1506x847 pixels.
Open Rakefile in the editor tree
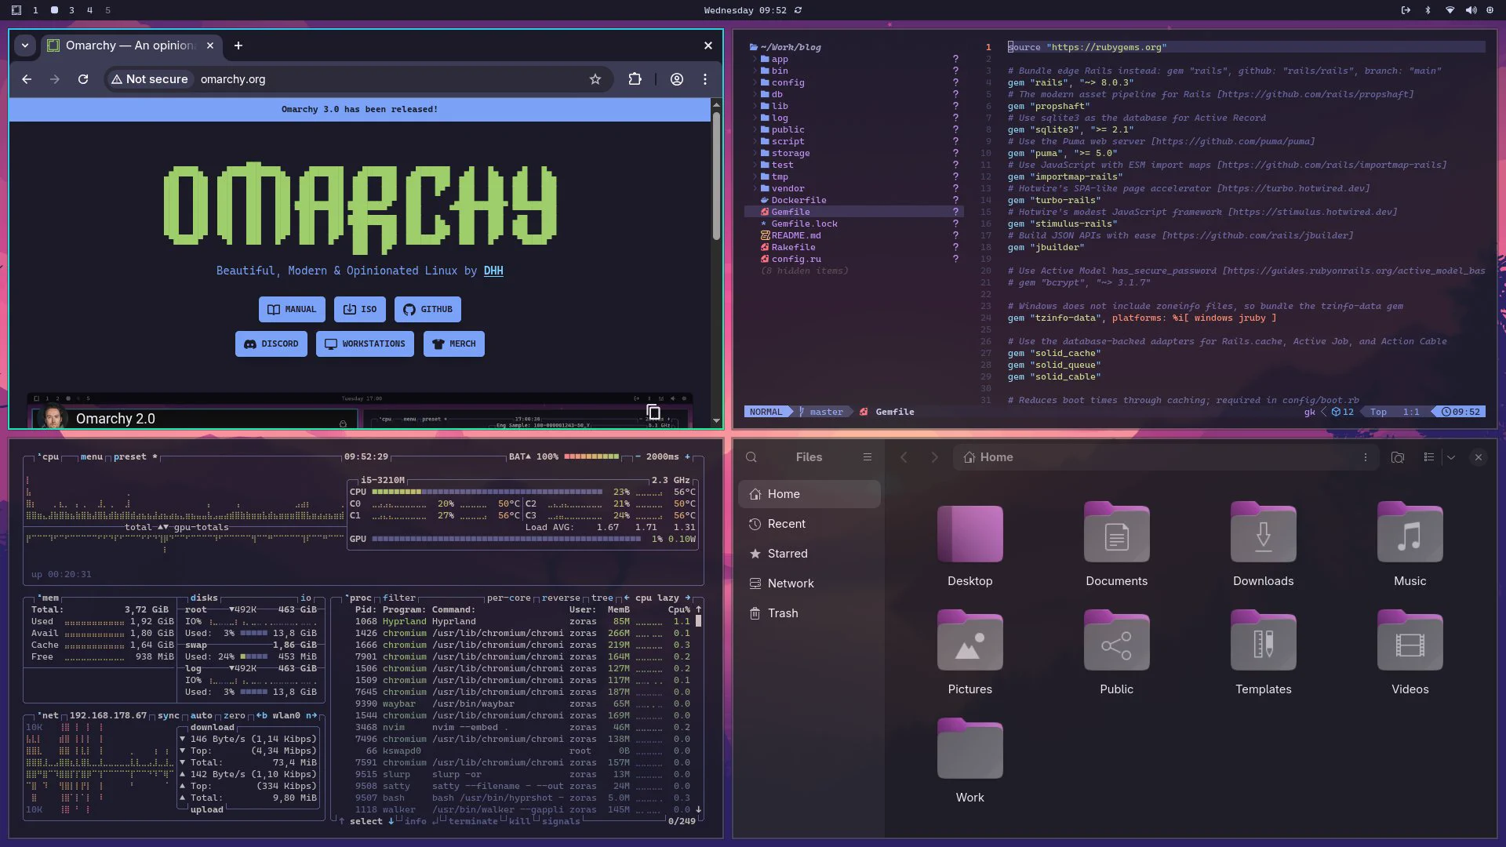(793, 247)
